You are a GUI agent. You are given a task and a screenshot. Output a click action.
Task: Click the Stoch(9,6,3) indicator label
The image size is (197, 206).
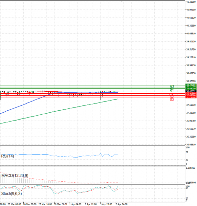[x=11, y=194]
